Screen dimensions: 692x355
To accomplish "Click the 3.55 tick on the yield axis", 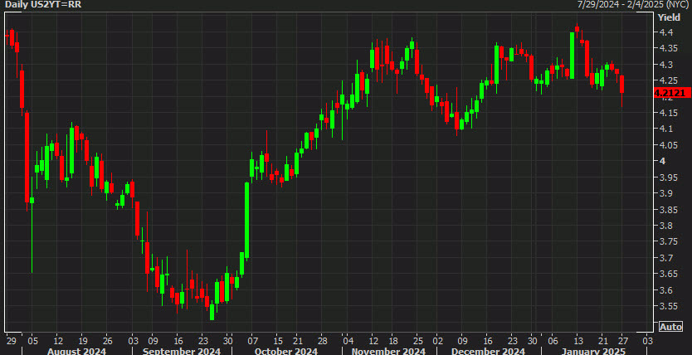I will click(x=666, y=306).
